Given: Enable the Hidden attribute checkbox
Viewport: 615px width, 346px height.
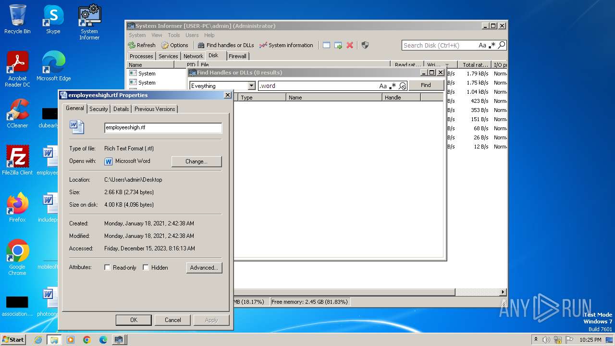Looking at the screenshot, I should 146,268.
